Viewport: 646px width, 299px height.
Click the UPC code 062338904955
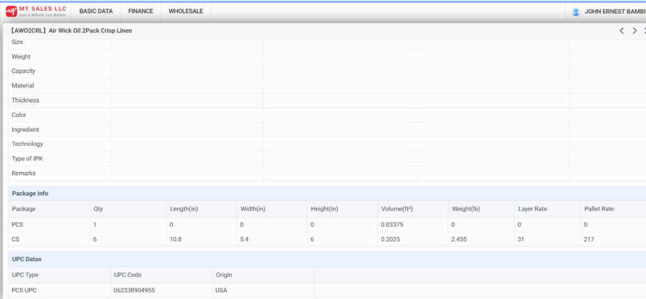pos(134,291)
